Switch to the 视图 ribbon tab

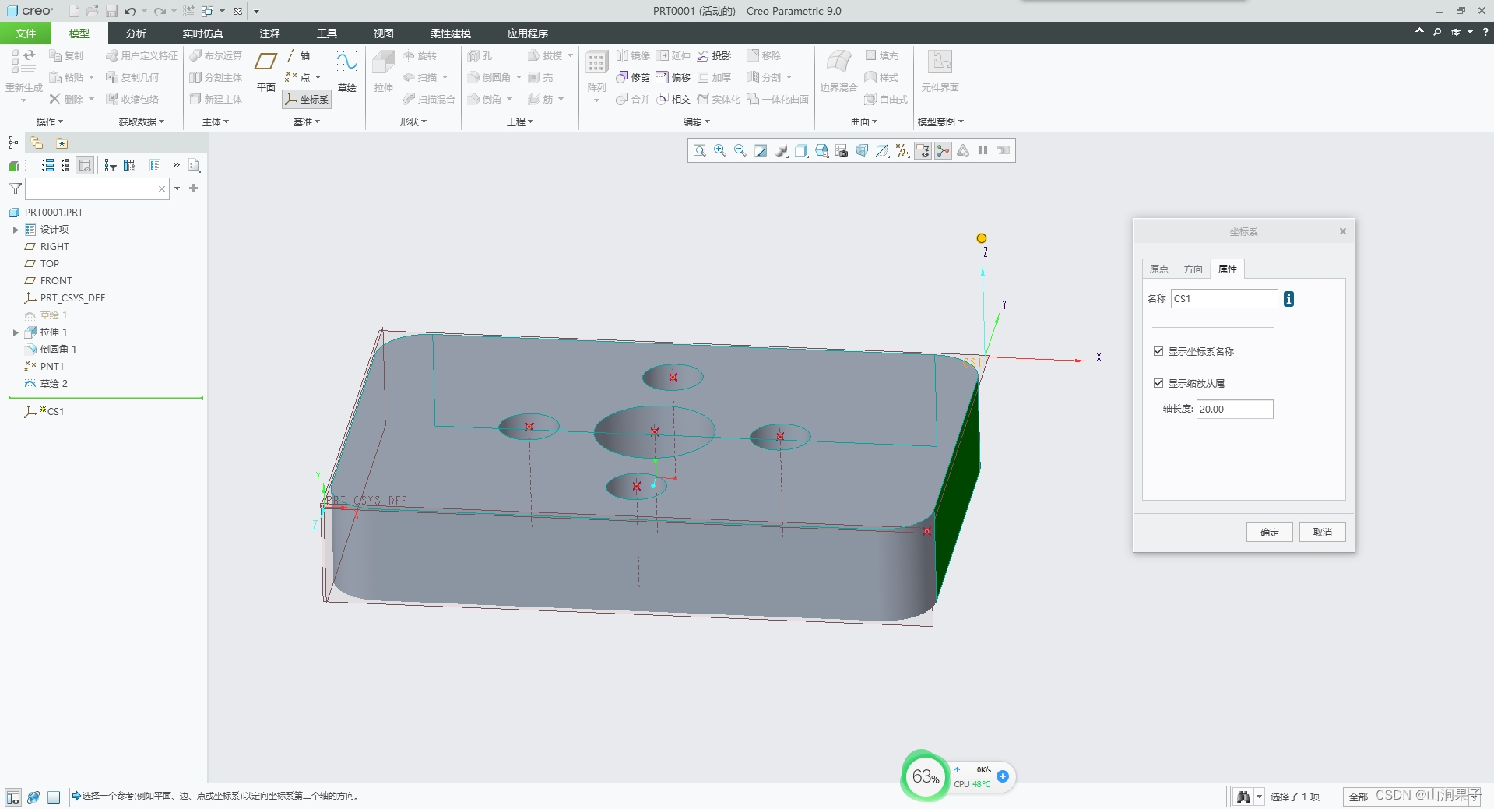(384, 33)
